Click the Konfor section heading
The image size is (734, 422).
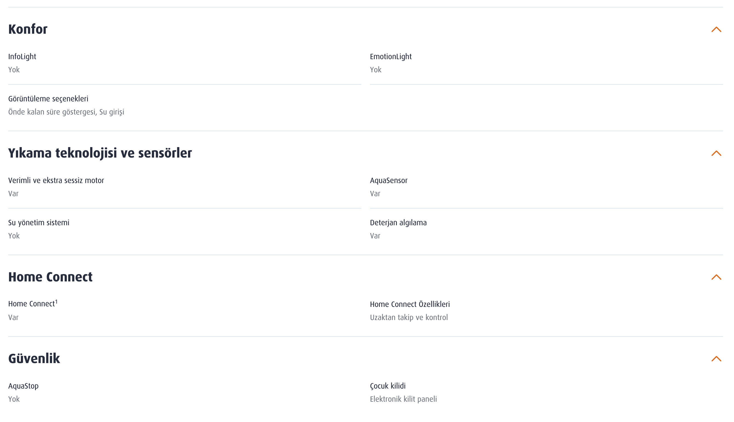point(28,29)
